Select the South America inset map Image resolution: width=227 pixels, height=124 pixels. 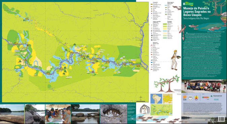coord(156,98)
